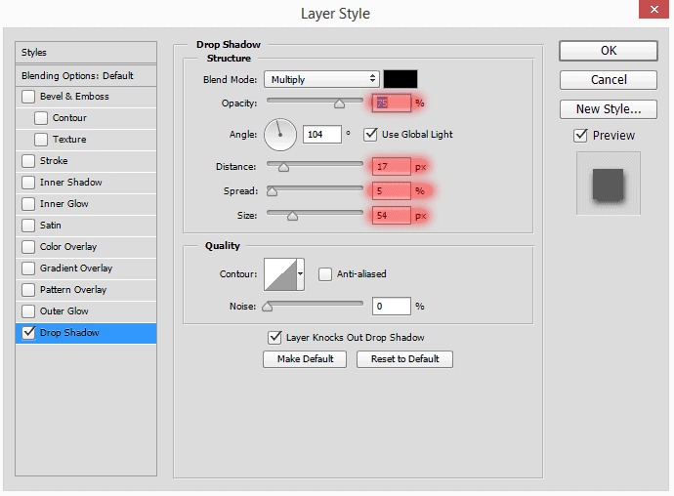
Task: Expand the contour picker dropdown arrow
Action: (x=301, y=274)
